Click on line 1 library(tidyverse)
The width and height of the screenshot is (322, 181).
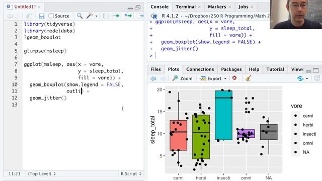click(49, 24)
